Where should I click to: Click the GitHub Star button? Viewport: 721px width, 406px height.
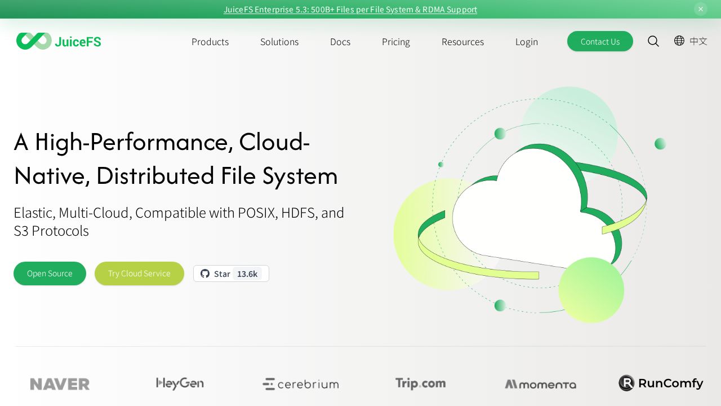click(x=231, y=273)
